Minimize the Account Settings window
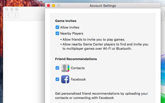The height and width of the screenshot is (103, 165). click(54, 6)
